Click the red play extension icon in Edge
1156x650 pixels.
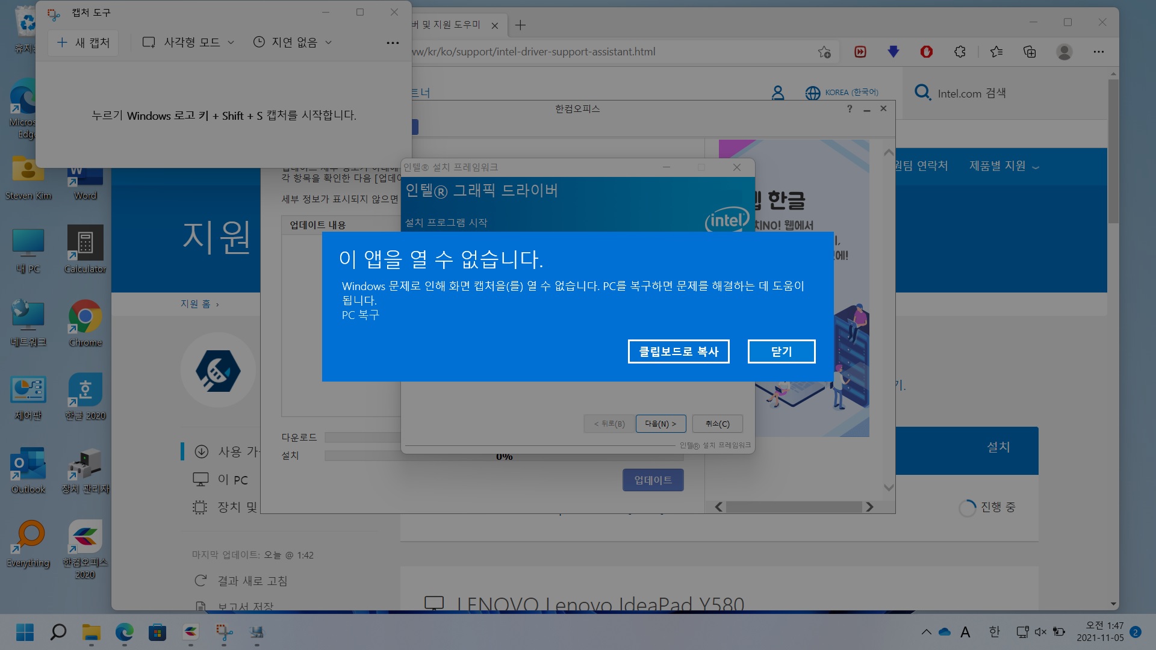[x=860, y=52]
